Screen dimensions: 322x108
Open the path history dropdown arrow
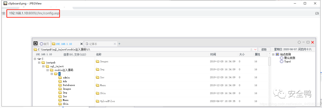tap(256, 50)
